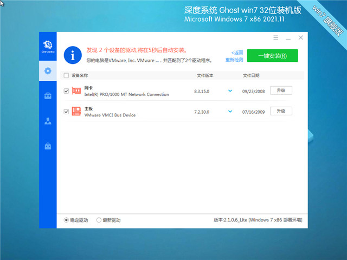
Task: Click the 重新检测 rescan link
Action: 234,60
